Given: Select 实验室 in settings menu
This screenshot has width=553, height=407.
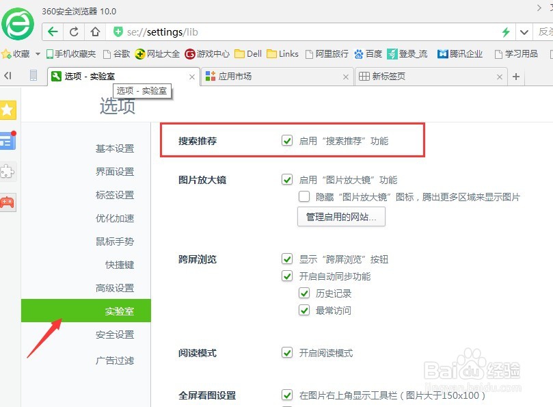Looking at the screenshot, I should click(x=86, y=311).
